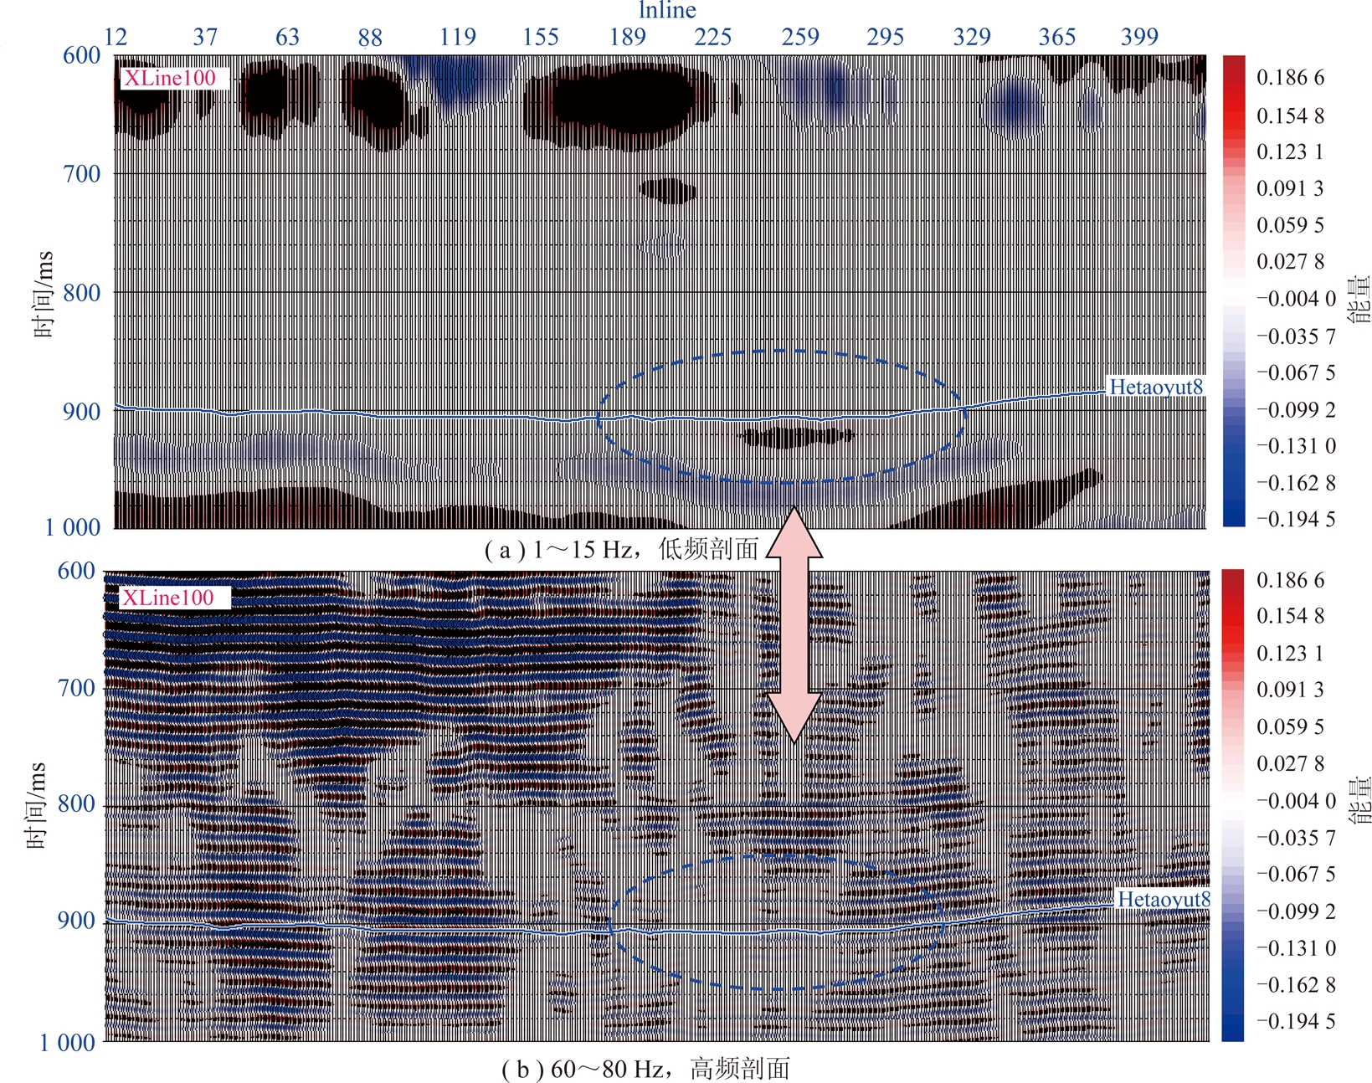
Task: Click the 时间/ms axis label of the upper panel
Action: coord(44,294)
